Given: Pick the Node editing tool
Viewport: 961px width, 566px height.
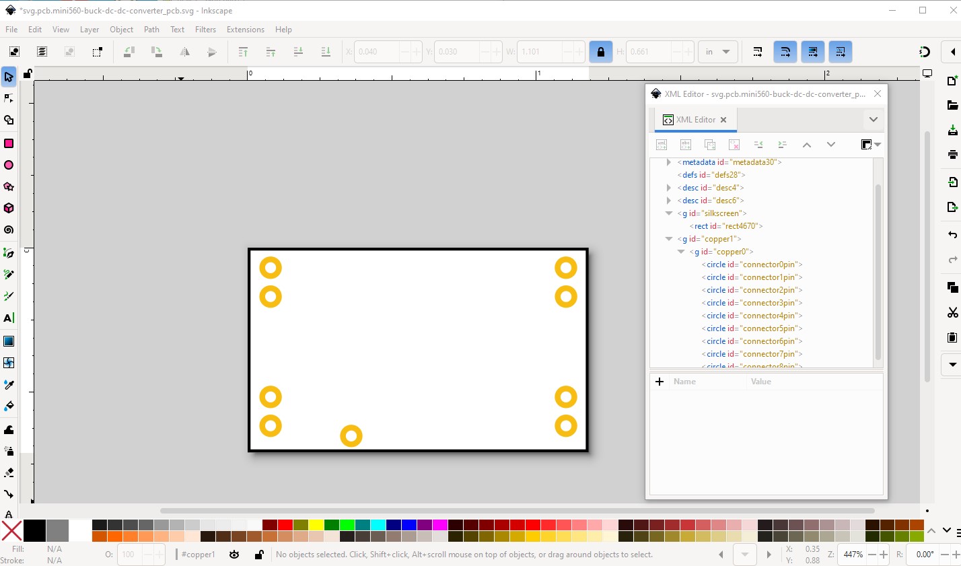Looking at the screenshot, I should pos(9,98).
